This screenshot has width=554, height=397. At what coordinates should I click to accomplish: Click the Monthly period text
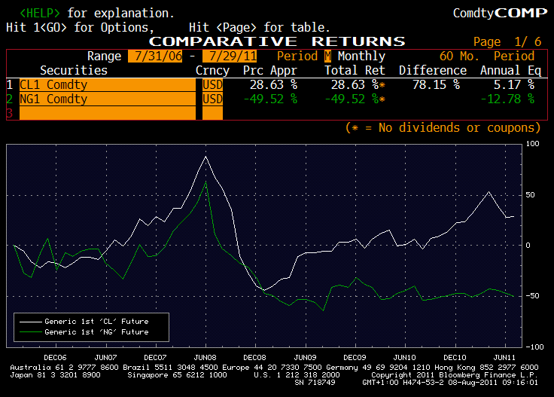(361, 56)
